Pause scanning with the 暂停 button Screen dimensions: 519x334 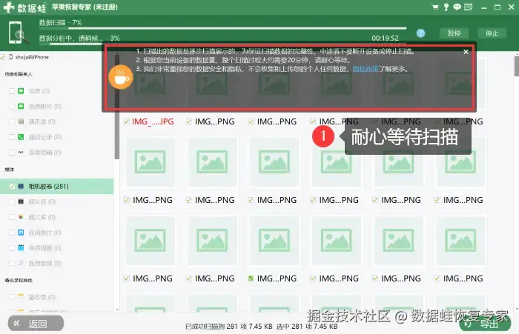[454, 33]
